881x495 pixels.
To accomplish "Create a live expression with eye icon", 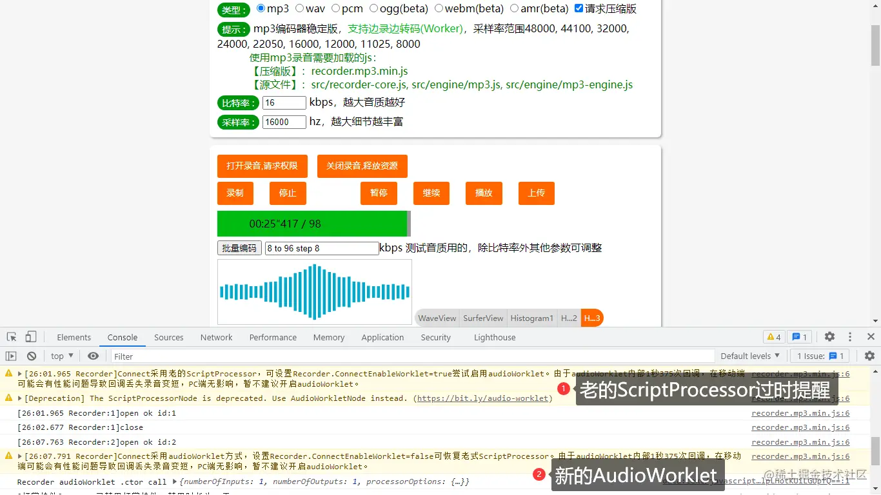I will point(94,356).
